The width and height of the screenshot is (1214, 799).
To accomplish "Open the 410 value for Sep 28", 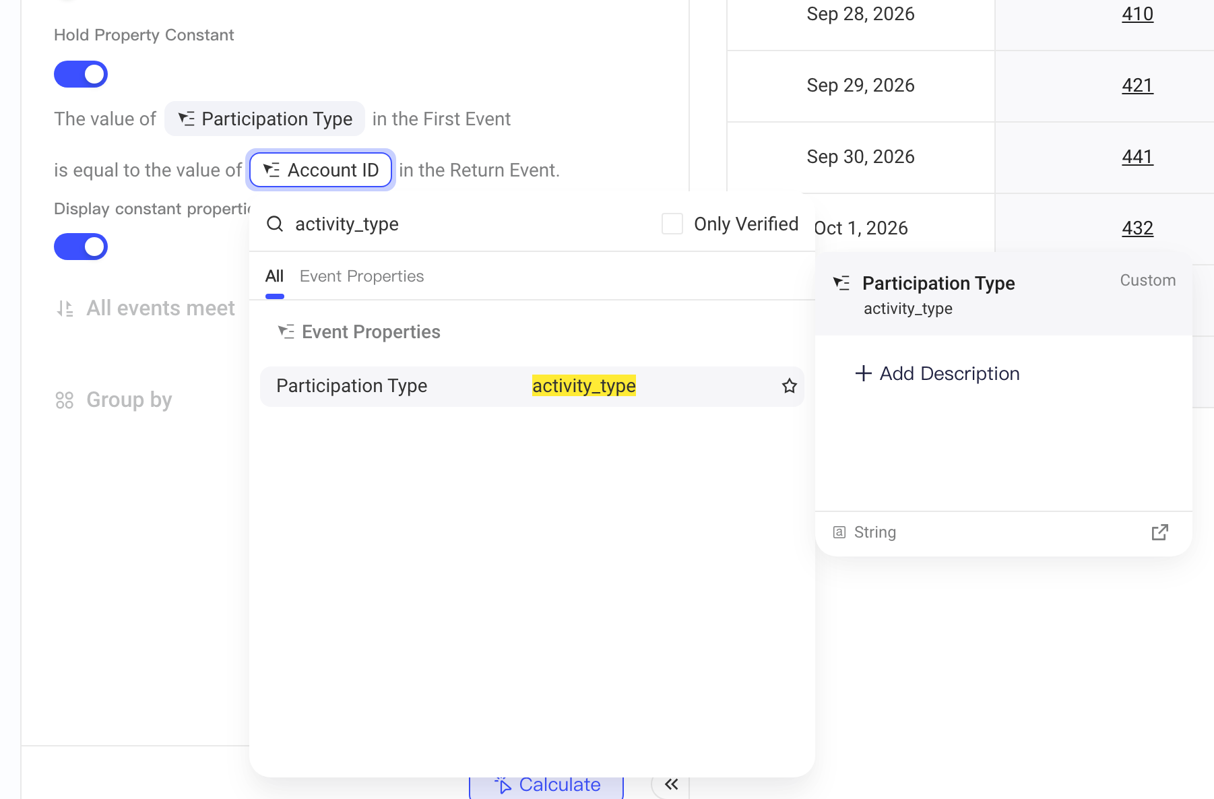I will (x=1137, y=14).
